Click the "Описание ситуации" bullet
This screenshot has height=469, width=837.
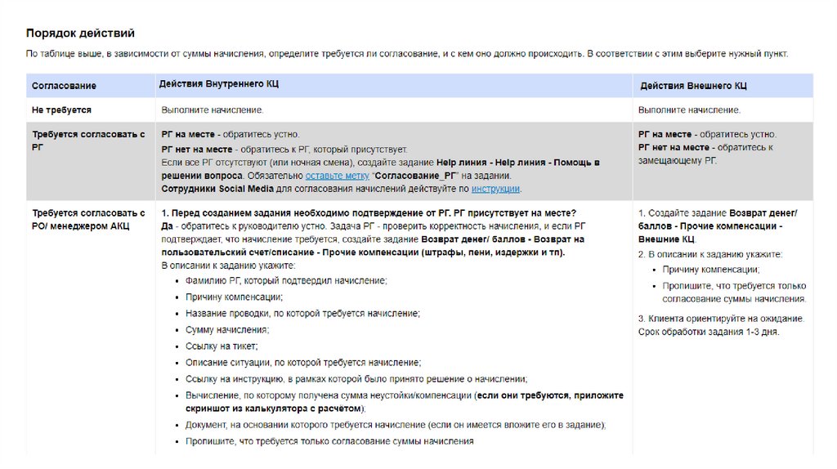click(303, 362)
